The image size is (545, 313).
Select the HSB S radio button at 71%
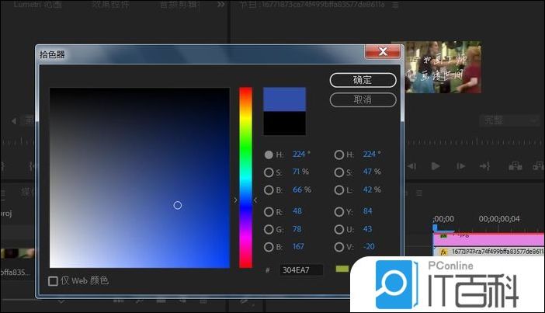tap(269, 172)
